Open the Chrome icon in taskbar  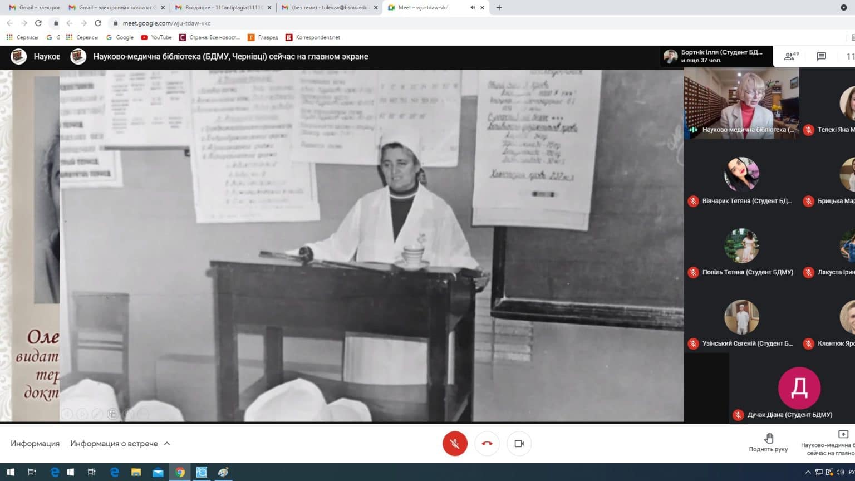click(x=180, y=472)
